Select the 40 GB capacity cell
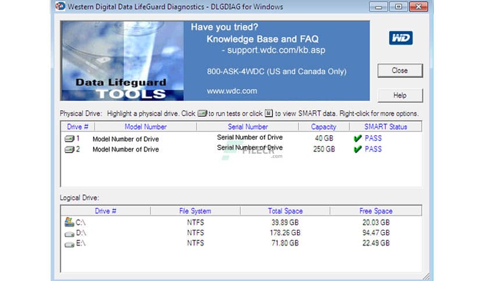 (x=324, y=138)
